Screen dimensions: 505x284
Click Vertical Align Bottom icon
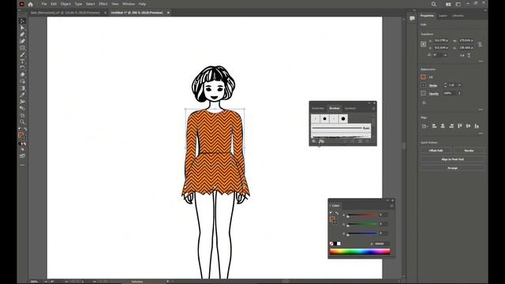477,126
